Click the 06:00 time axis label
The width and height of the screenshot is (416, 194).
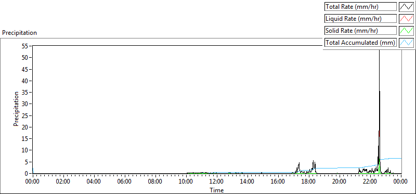coord(124,182)
